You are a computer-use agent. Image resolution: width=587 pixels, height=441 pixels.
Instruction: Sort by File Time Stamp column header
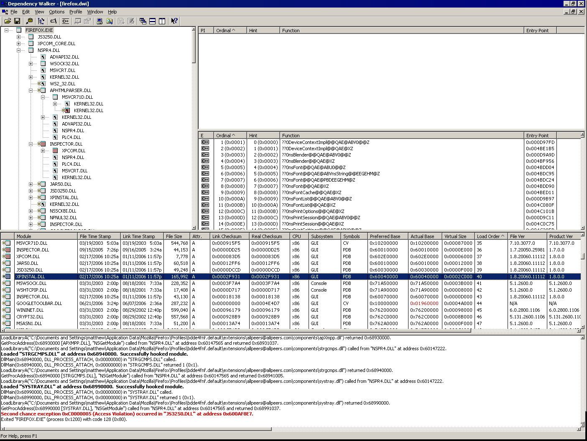pyautogui.click(x=99, y=236)
